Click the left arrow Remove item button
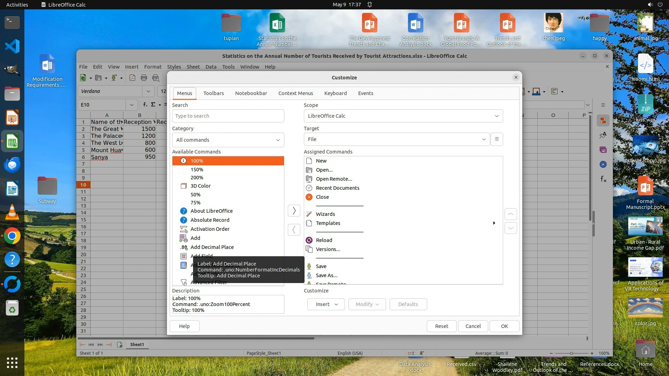The image size is (669, 376). (x=294, y=230)
